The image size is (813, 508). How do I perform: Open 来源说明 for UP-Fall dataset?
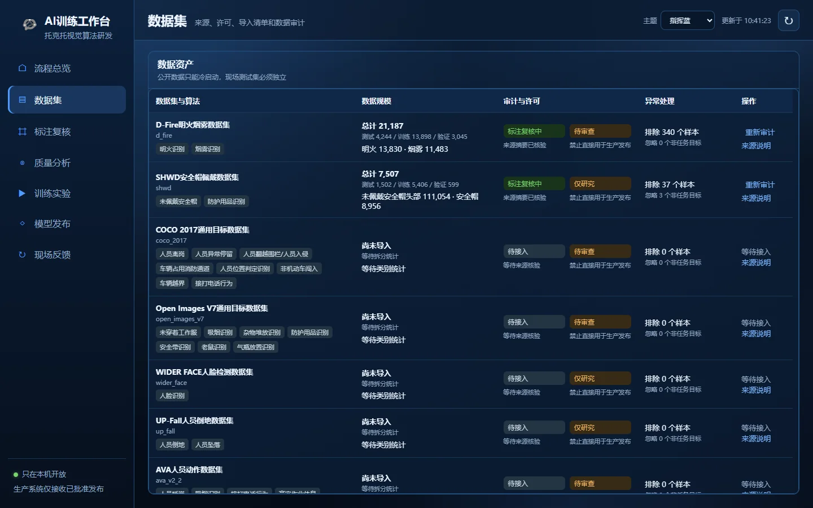pyautogui.click(x=756, y=439)
